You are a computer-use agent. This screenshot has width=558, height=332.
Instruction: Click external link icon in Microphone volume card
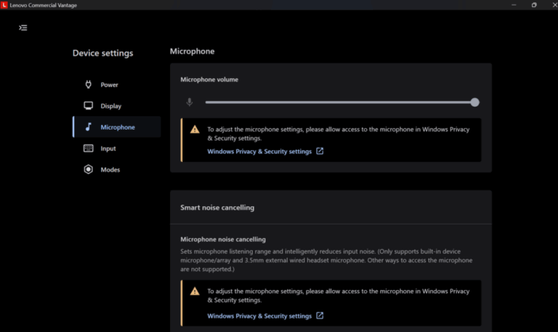click(320, 151)
